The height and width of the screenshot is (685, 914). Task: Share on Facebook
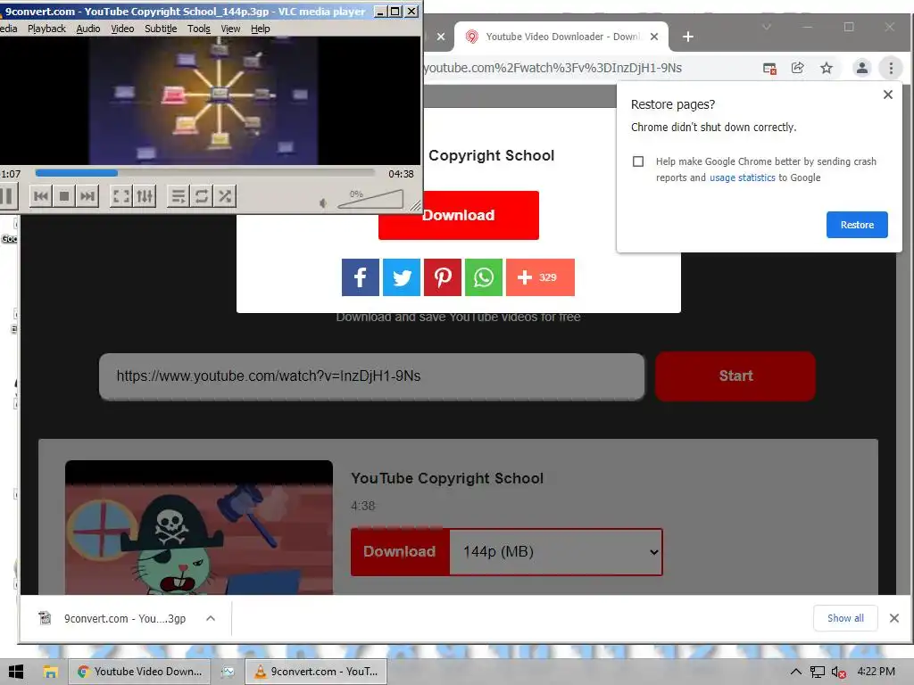click(361, 277)
